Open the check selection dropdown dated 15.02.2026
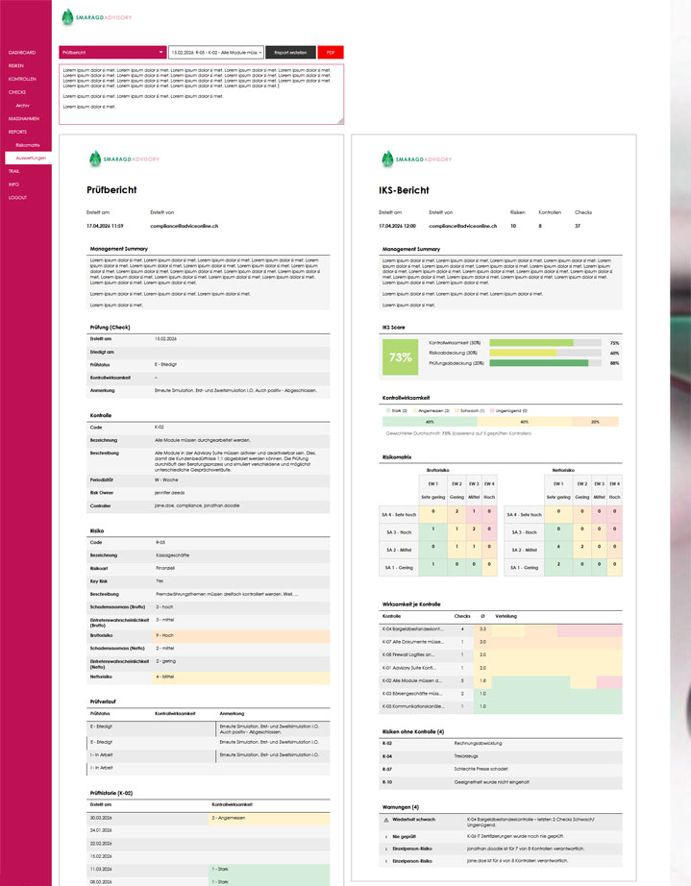 click(215, 52)
